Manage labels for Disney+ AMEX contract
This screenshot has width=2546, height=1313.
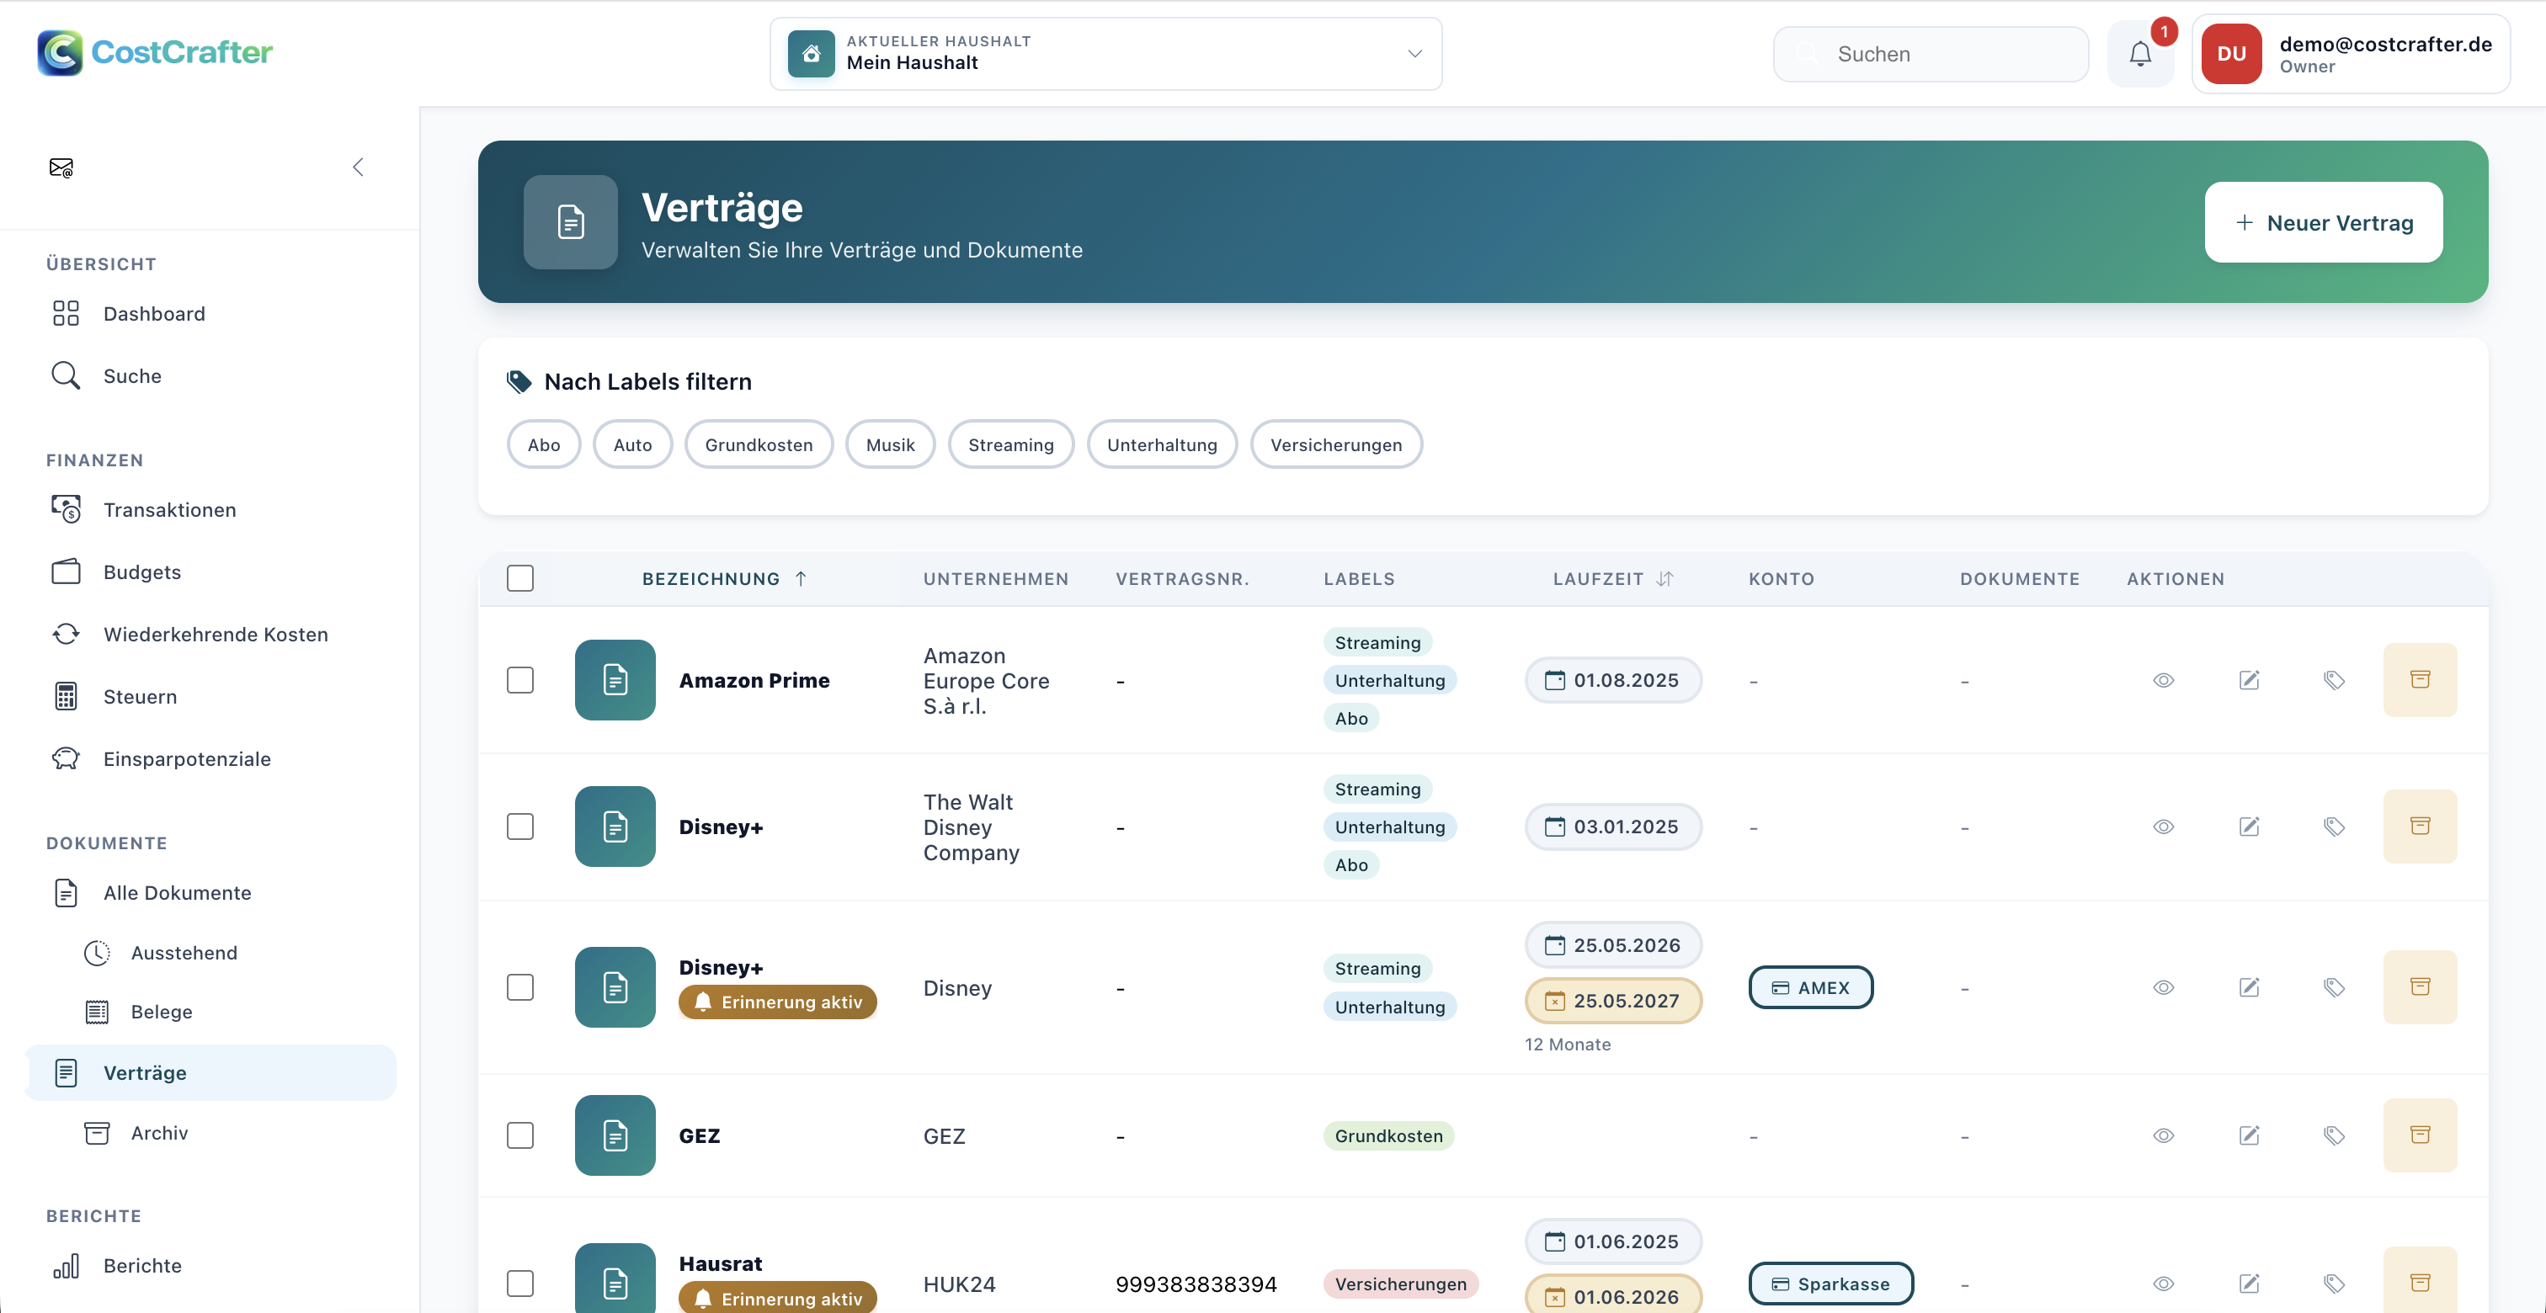pyautogui.click(x=2334, y=988)
